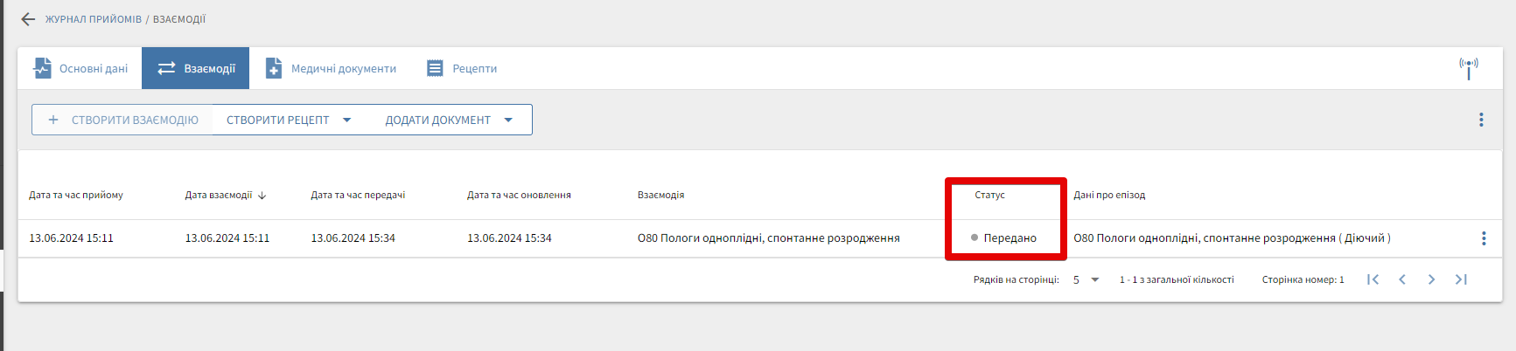Viewport: 1516px width, 351px height.
Task: Switch to the Основні дані tab
Action: [x=80, y=68]
